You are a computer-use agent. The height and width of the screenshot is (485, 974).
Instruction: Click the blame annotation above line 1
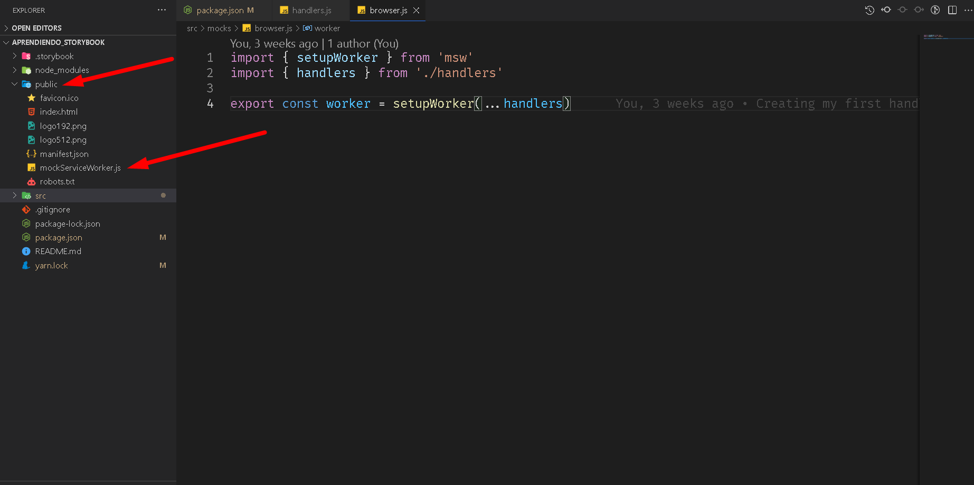(314, 44)
